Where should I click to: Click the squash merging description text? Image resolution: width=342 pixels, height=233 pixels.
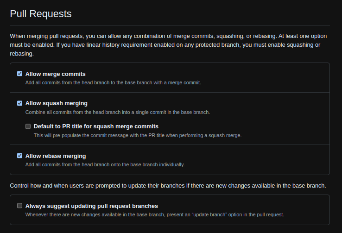tap(118, 112)
